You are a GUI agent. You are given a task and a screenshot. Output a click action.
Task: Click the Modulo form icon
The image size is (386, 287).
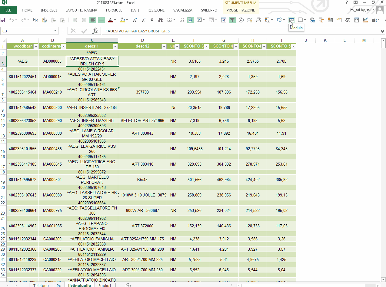point(291,20)
